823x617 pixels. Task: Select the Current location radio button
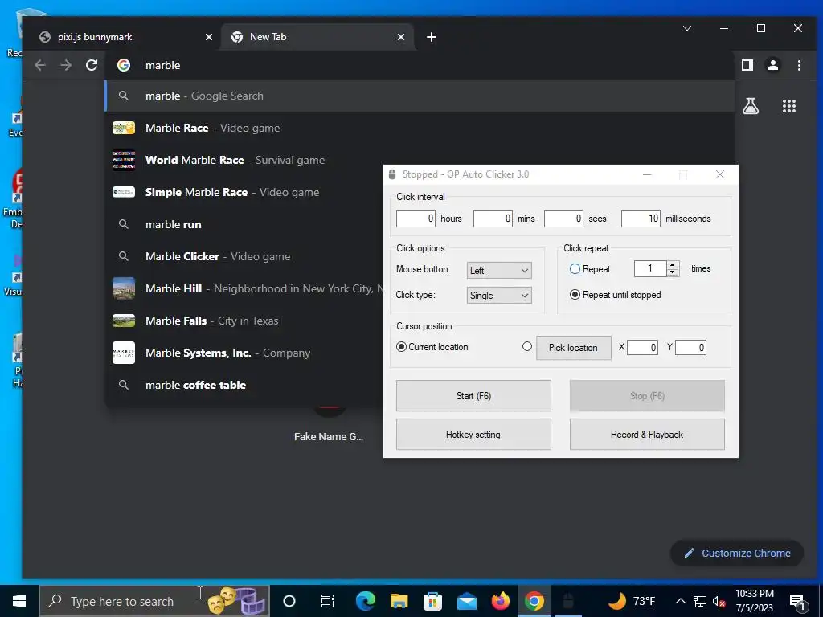[x=401, y=347]
